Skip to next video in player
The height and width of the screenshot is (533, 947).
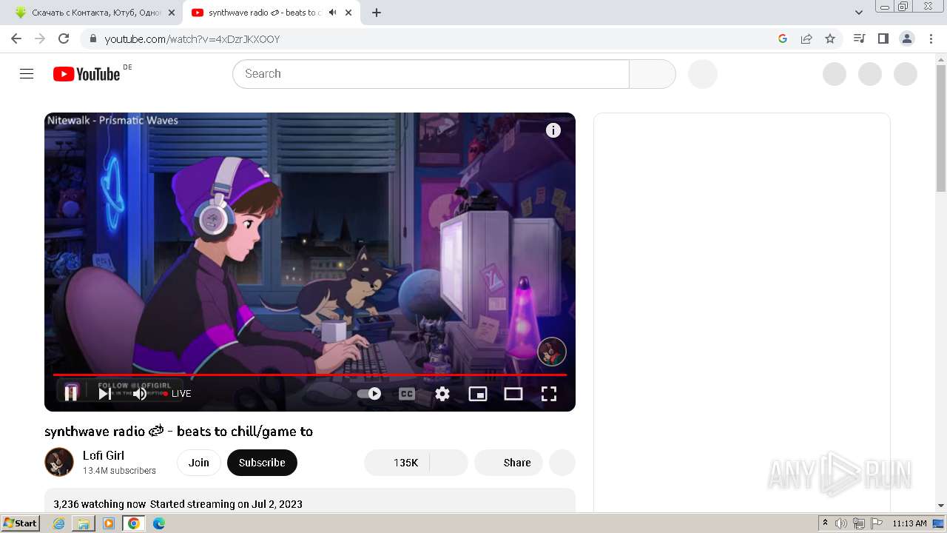[x=105, y=393]
